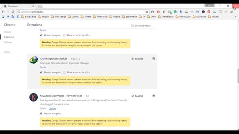Close the Extensions tab
The image size is (239, 134).
pyautogui.click(x=33, y=6)
